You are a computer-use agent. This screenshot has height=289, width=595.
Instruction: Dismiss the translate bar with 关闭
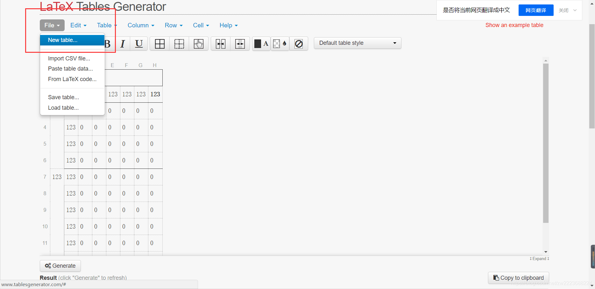click(x=563, y=10)
